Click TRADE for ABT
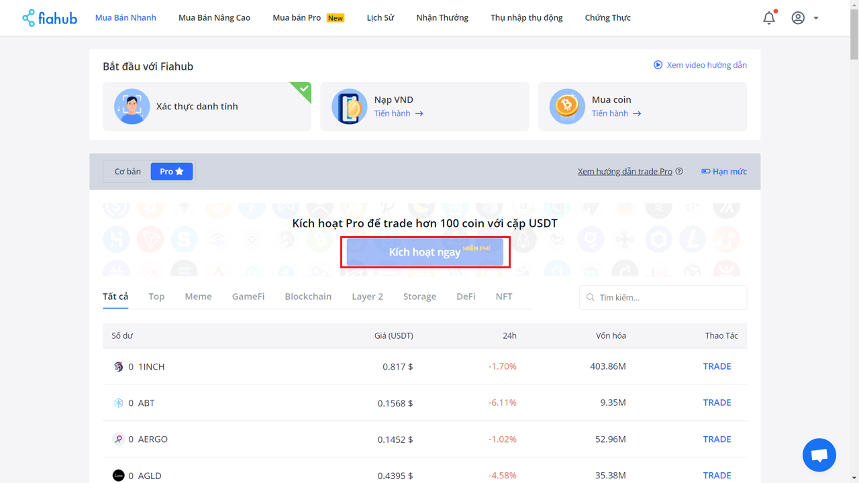The height and width of the screenshot is (483, 859). [717, 402]
